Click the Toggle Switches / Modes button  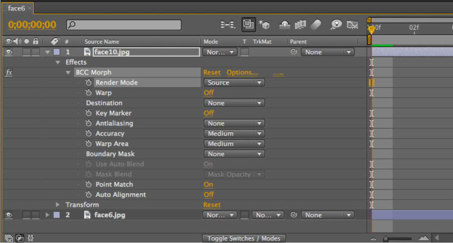click(244, 238)
